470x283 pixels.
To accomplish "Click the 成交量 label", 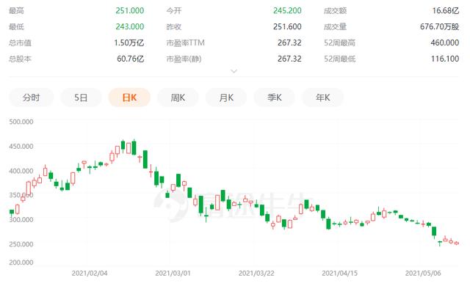I will pos(335,27).
